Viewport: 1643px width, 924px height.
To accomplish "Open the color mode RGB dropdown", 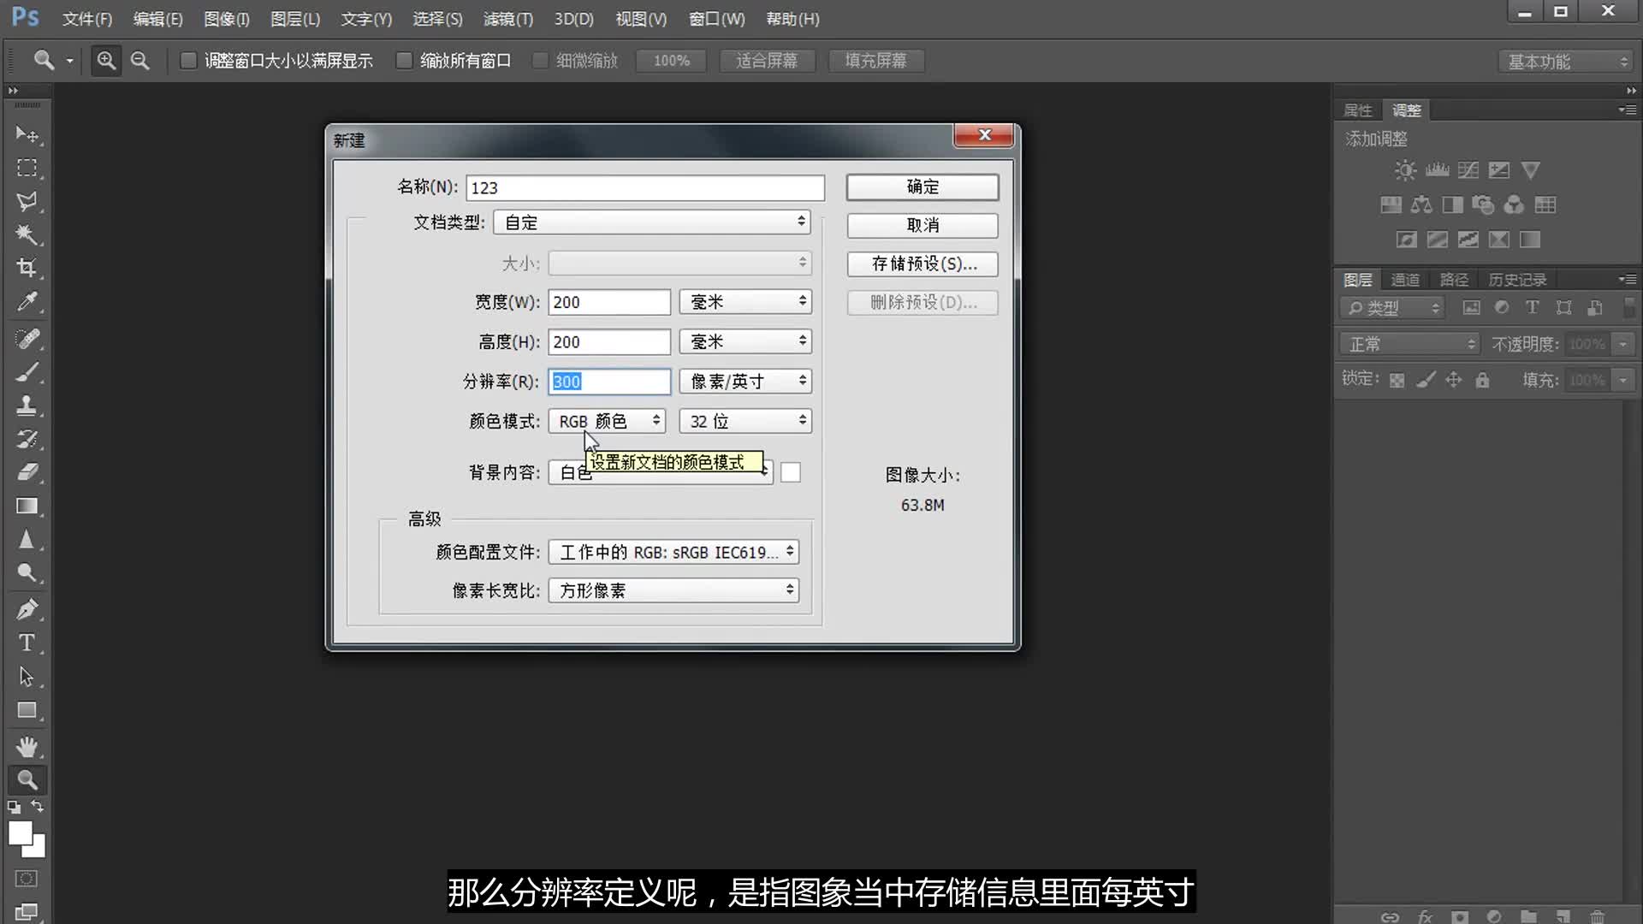I will (607, 421).
